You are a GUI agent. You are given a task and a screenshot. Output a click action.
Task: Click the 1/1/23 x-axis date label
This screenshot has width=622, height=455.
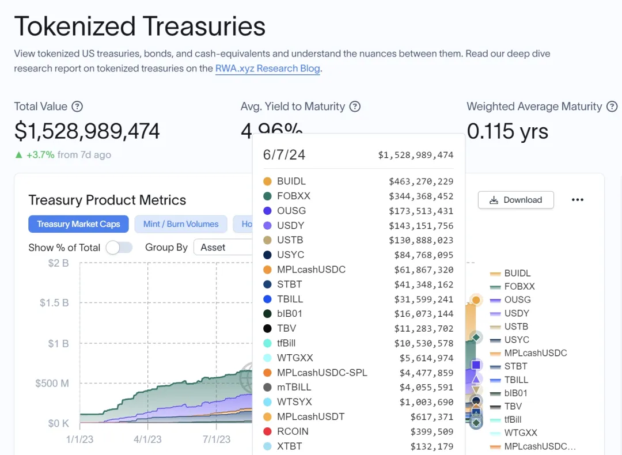79,439
